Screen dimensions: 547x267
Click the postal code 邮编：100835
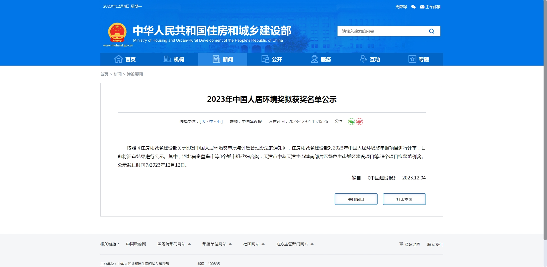click(209, 264)
